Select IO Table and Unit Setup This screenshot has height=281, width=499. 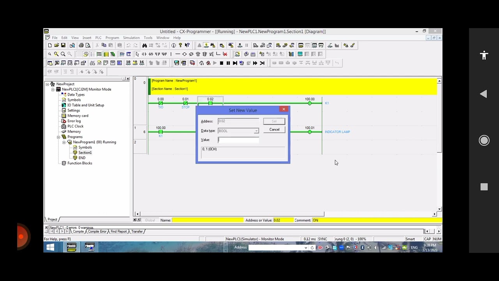(86, 105)
